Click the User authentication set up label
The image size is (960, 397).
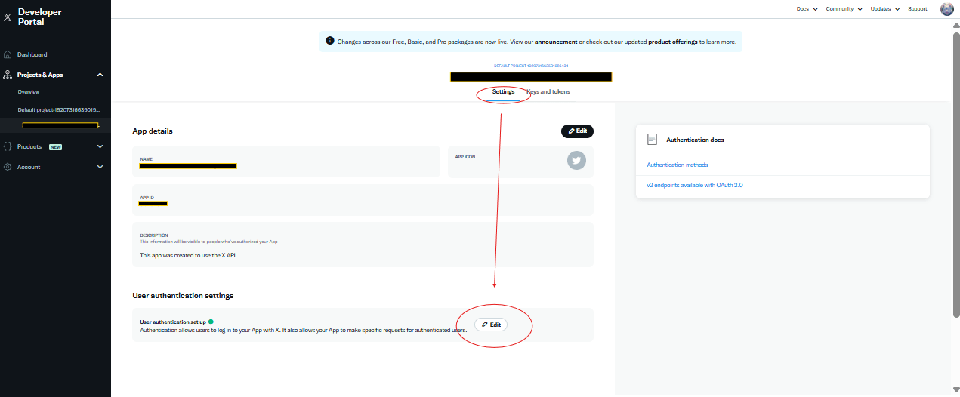pyautogui.click(x=173, y=322)
